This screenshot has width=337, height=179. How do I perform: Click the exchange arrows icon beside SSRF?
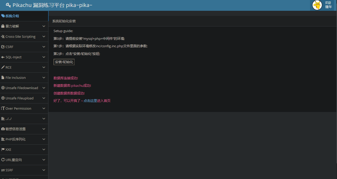click(3, 170)
